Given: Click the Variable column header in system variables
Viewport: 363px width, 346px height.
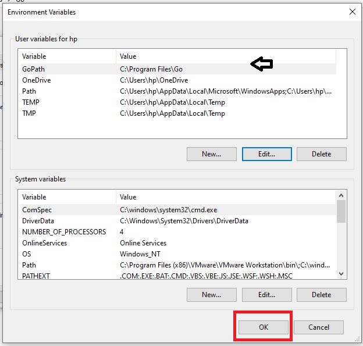Looking at the screenshot, I should pos(68,197).
